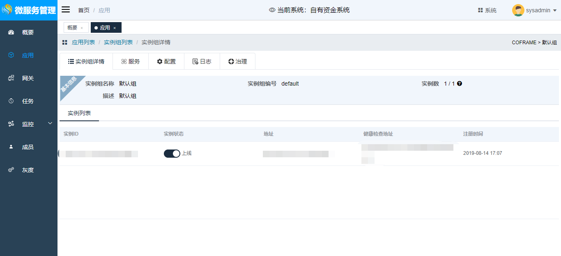561x256 pixels.
Task: Click the sysadmin user avatar
Action: (518, 10)
